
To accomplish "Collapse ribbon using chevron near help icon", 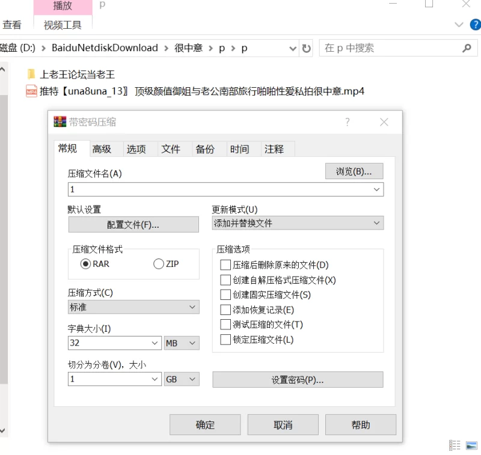I will click(459, 25).
